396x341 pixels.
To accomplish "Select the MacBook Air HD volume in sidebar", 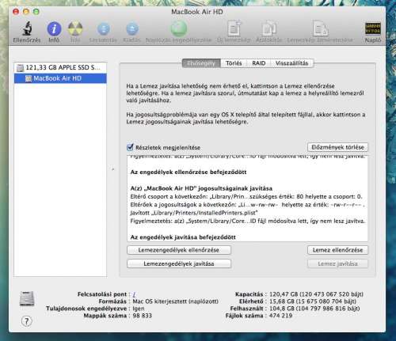I will [60, 78].
